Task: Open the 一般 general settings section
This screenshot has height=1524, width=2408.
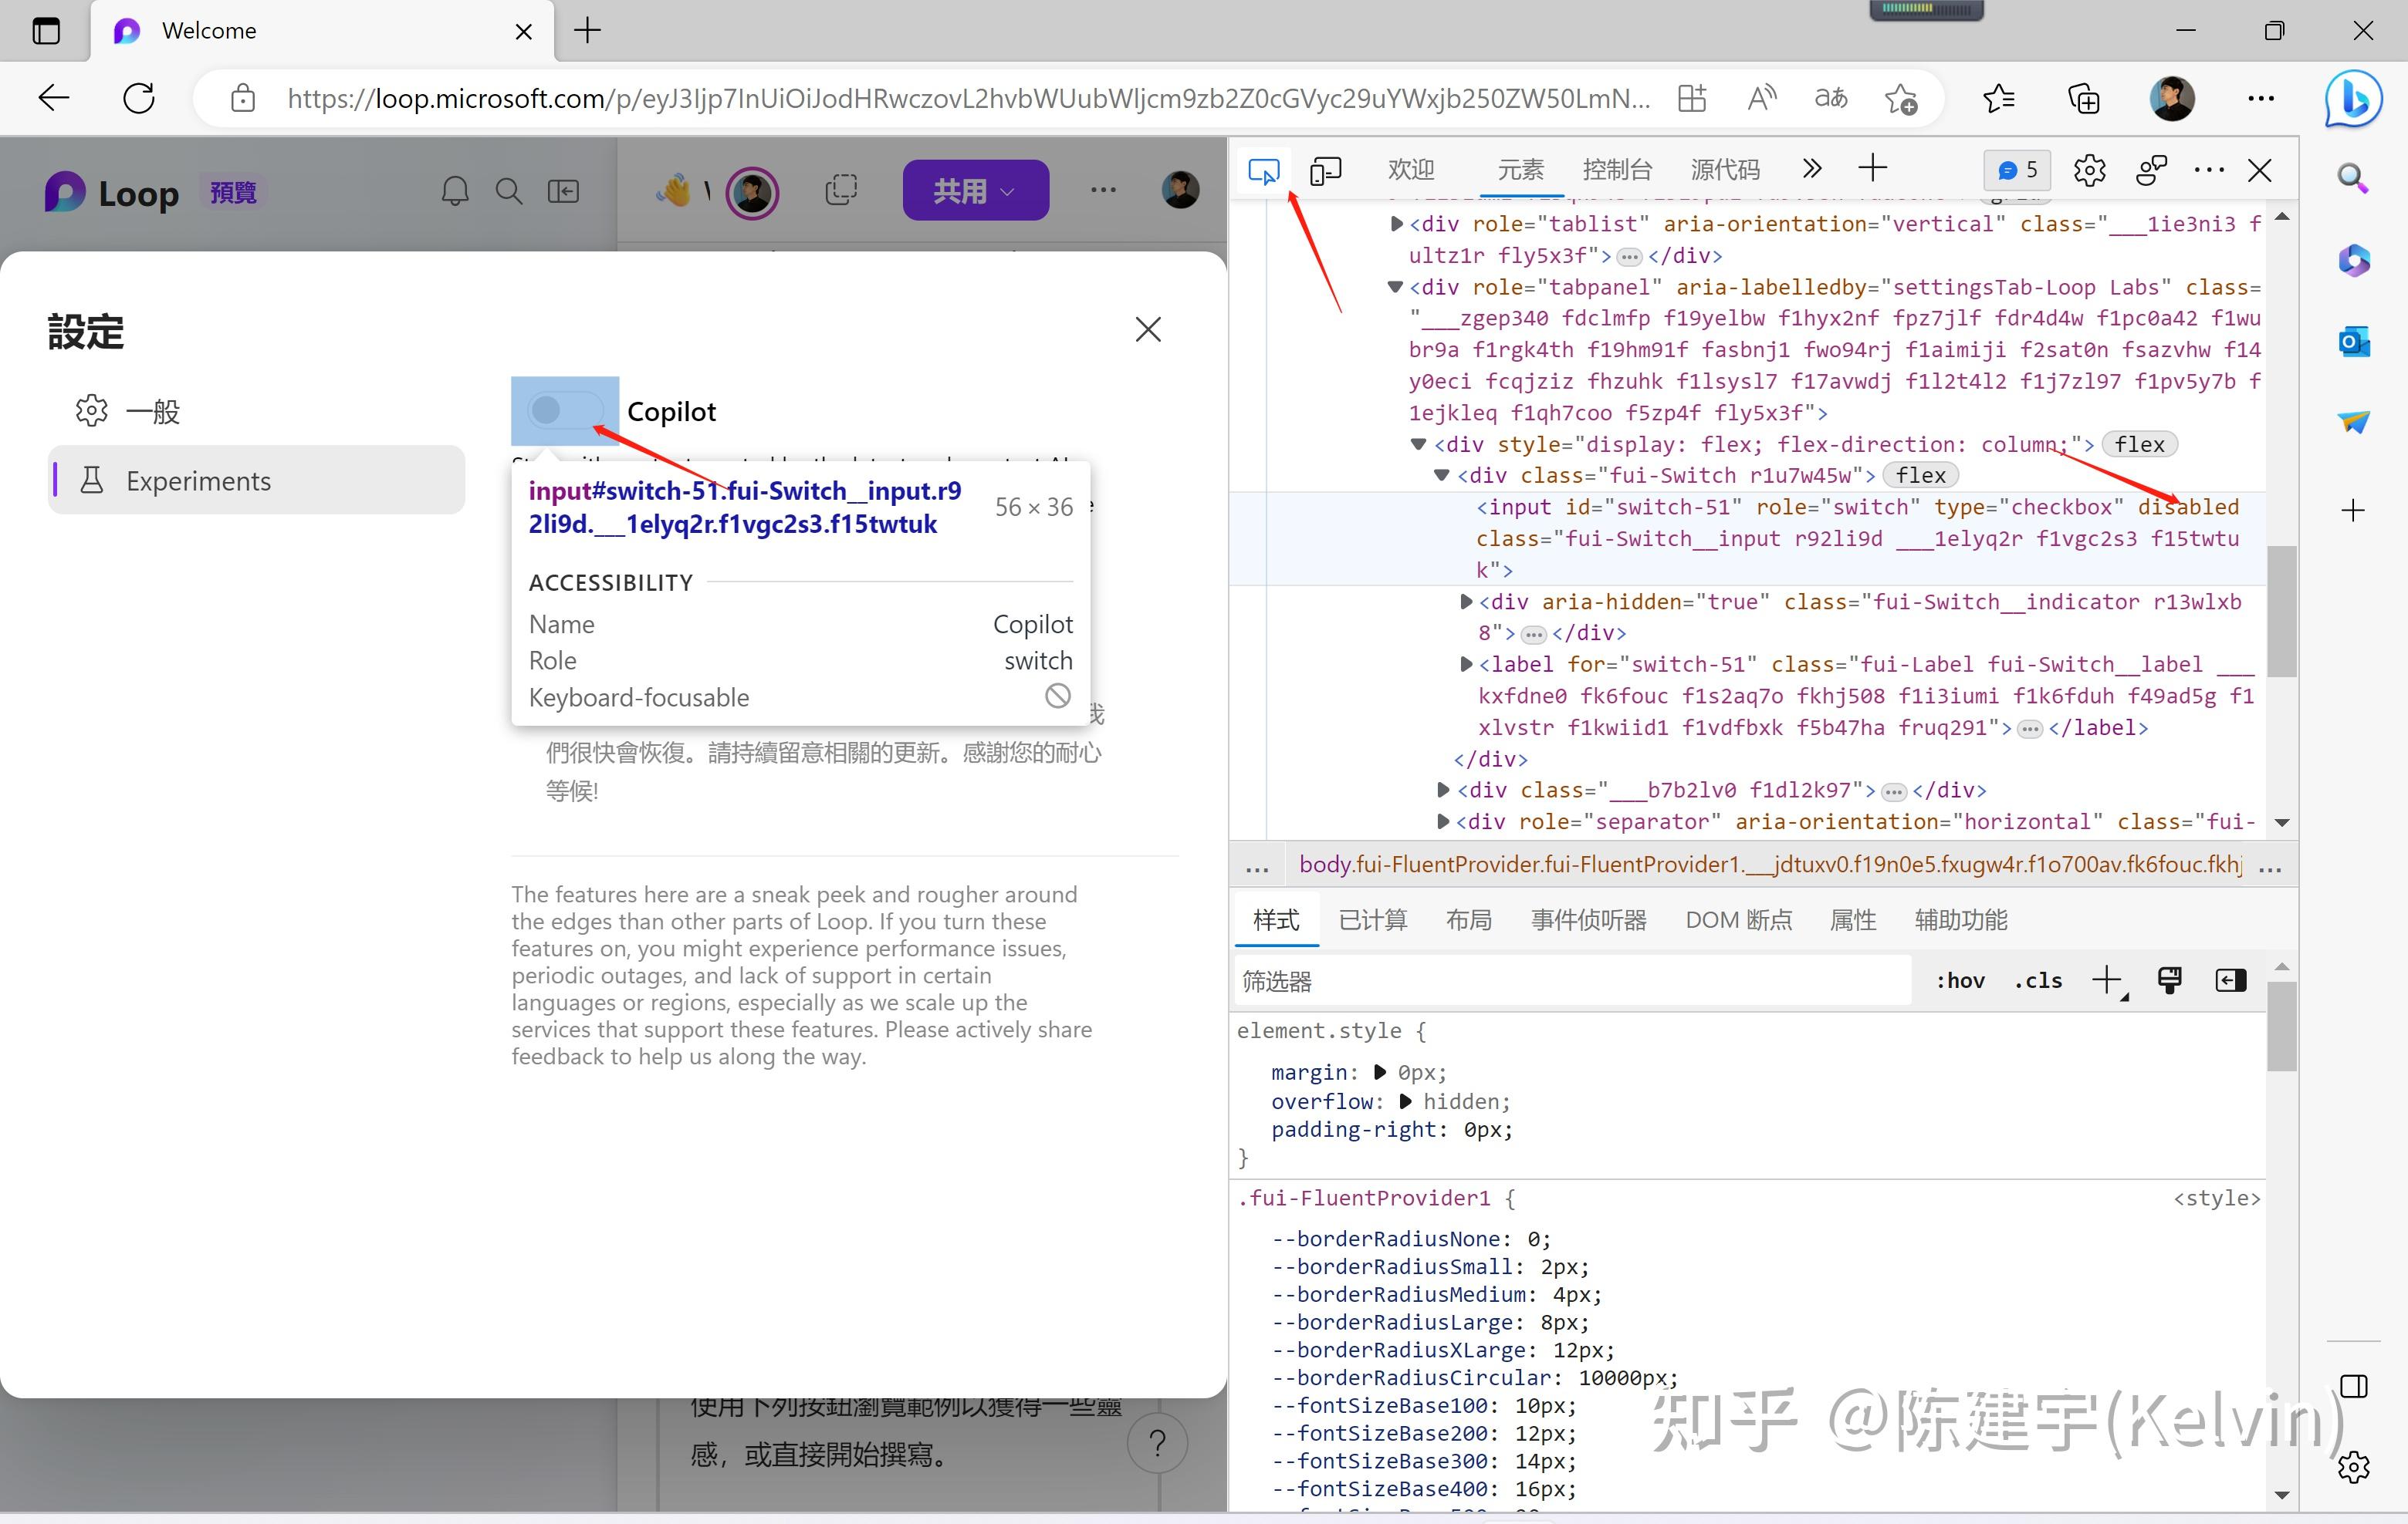Action: (152, 411)
